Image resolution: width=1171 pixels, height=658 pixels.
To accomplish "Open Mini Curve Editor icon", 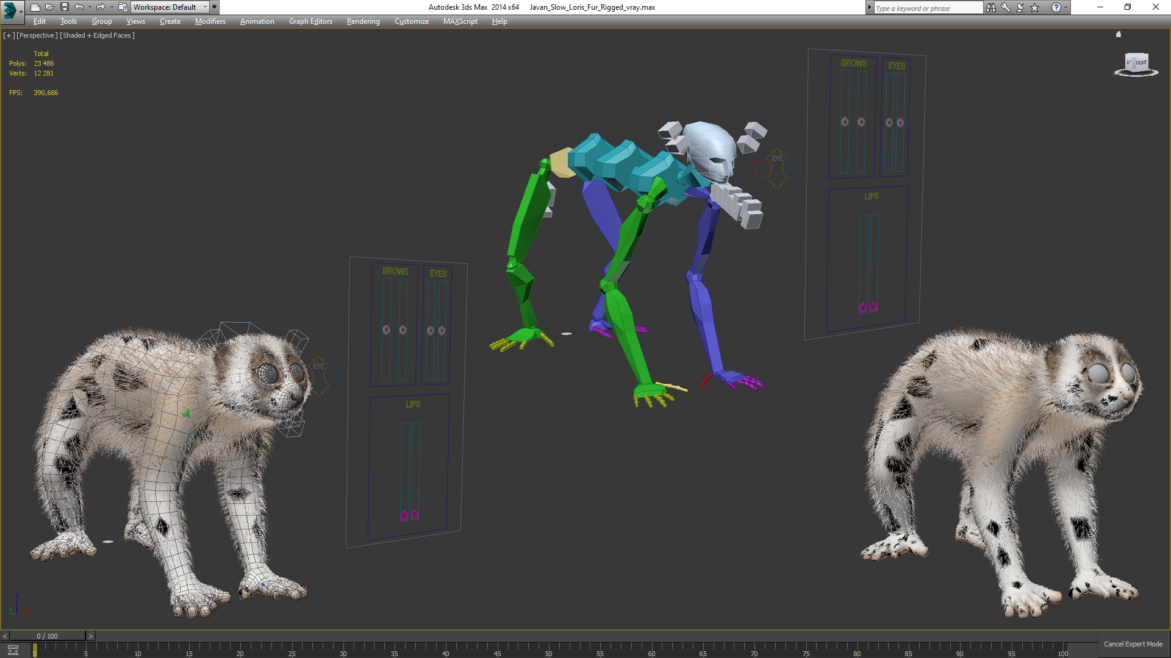I will [x=13, y=650].
